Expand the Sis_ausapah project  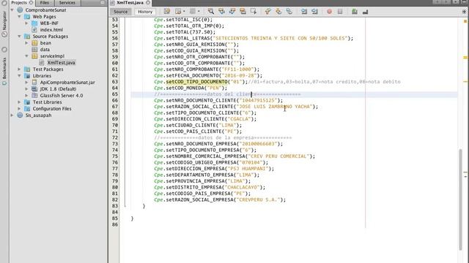(x=12, y=115)
